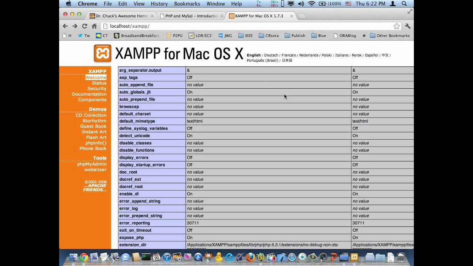The height and width of the screenshot is (266, 473).
Task: Switch language to Español
Action: pos(371,55)
